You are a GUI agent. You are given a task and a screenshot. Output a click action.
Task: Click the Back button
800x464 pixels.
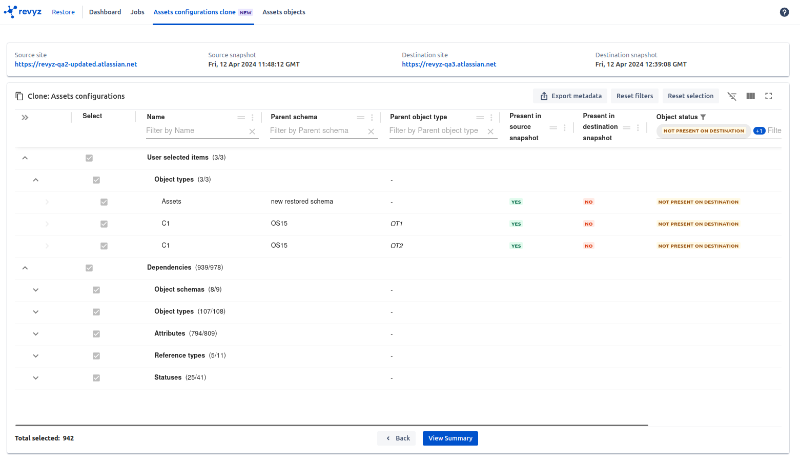click(x=397, y=438)
